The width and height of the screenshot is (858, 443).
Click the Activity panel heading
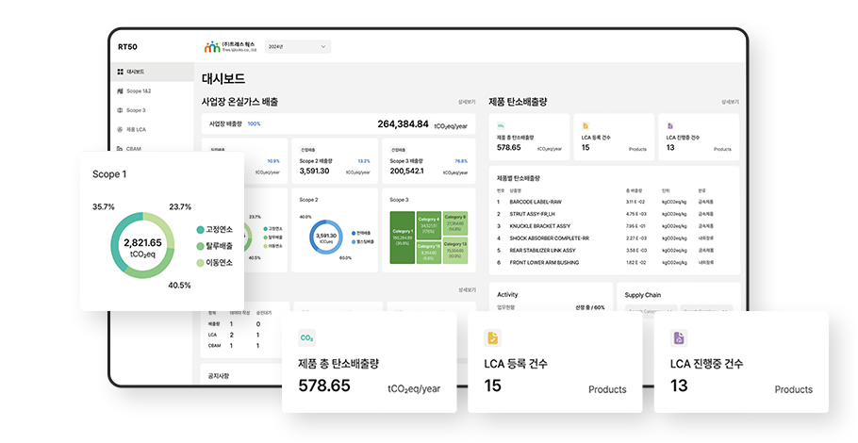click(507, 294)
